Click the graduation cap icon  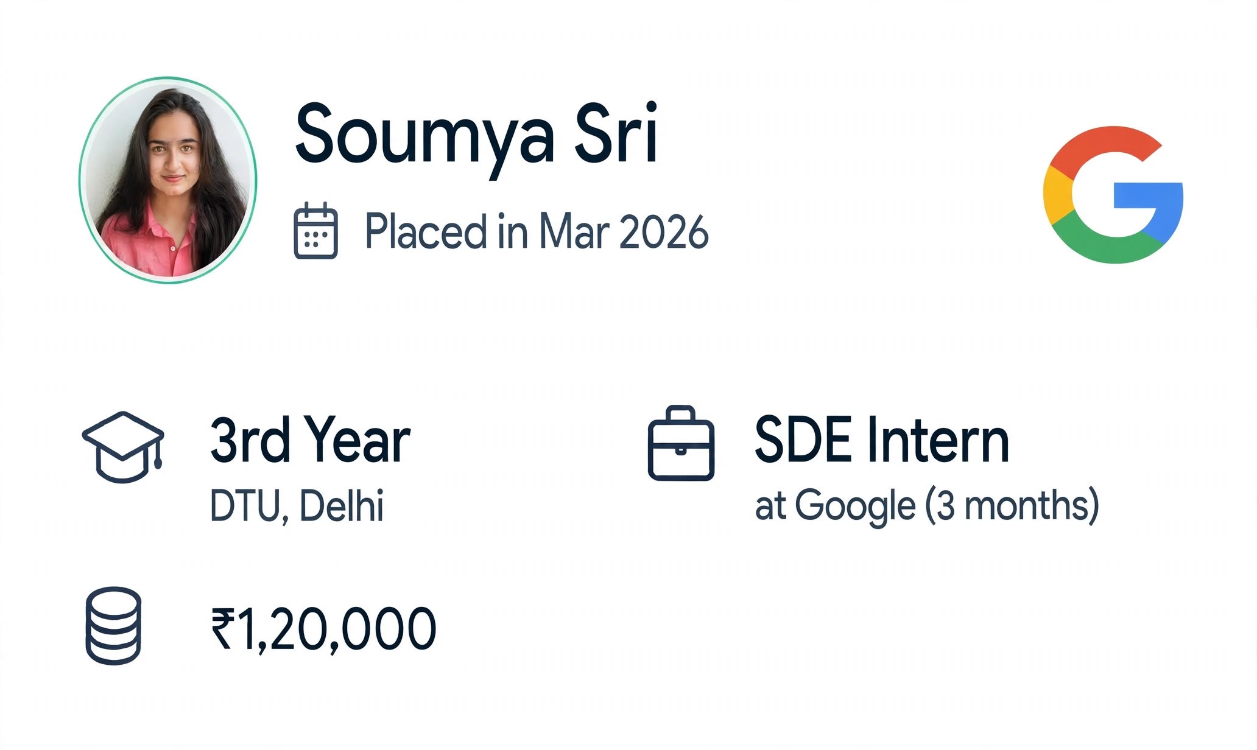pos(123,447)
